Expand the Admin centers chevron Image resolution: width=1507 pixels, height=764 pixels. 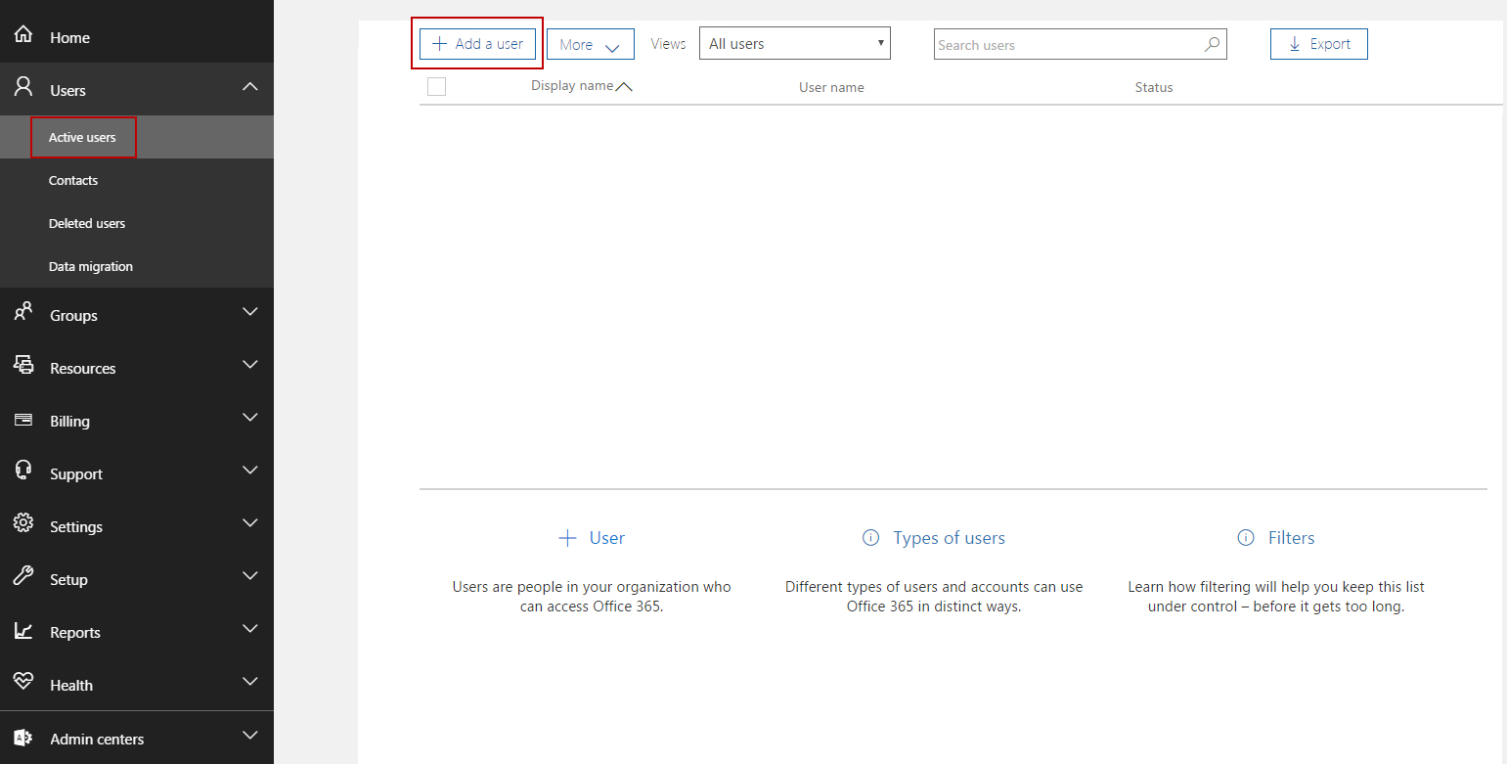[250, 736]
